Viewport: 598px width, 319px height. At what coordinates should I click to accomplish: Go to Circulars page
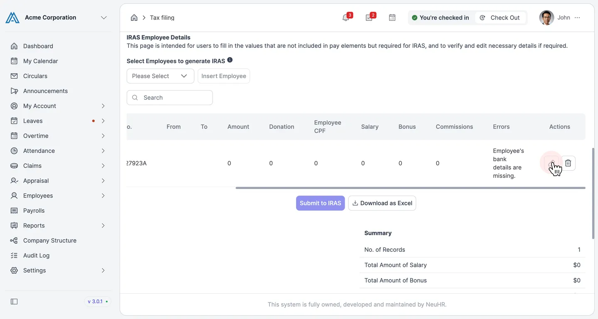click(x=58, y=76)
